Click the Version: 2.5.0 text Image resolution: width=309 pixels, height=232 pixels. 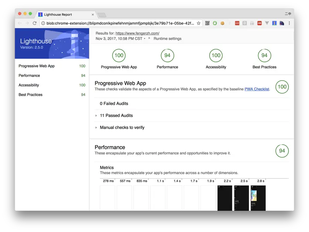coord(32,47)
